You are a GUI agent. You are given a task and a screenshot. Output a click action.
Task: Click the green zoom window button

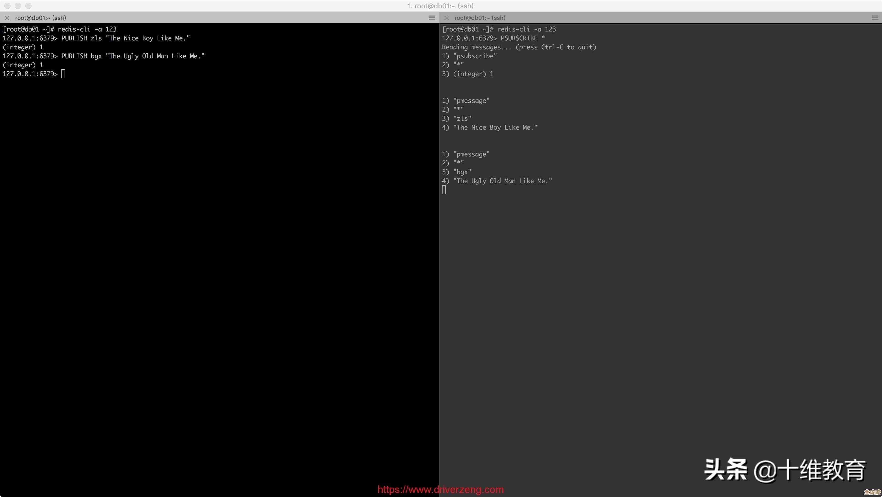point(28,6)
